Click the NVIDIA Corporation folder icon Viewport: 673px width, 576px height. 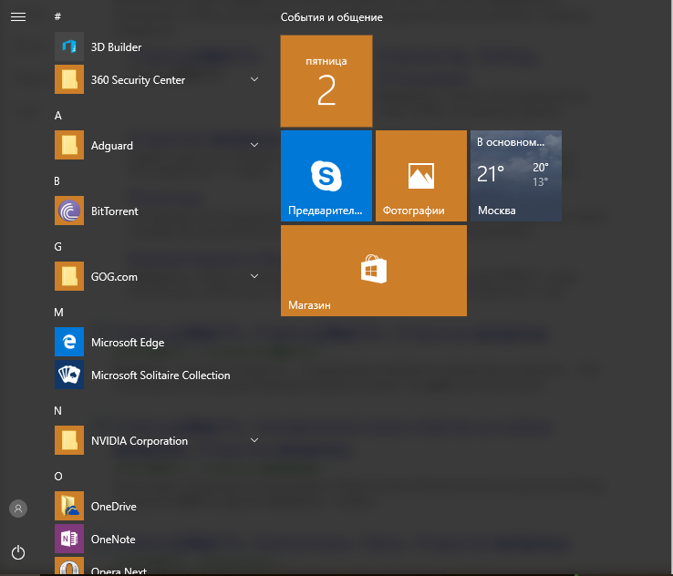pyautogui.click(x=69, y=440)
